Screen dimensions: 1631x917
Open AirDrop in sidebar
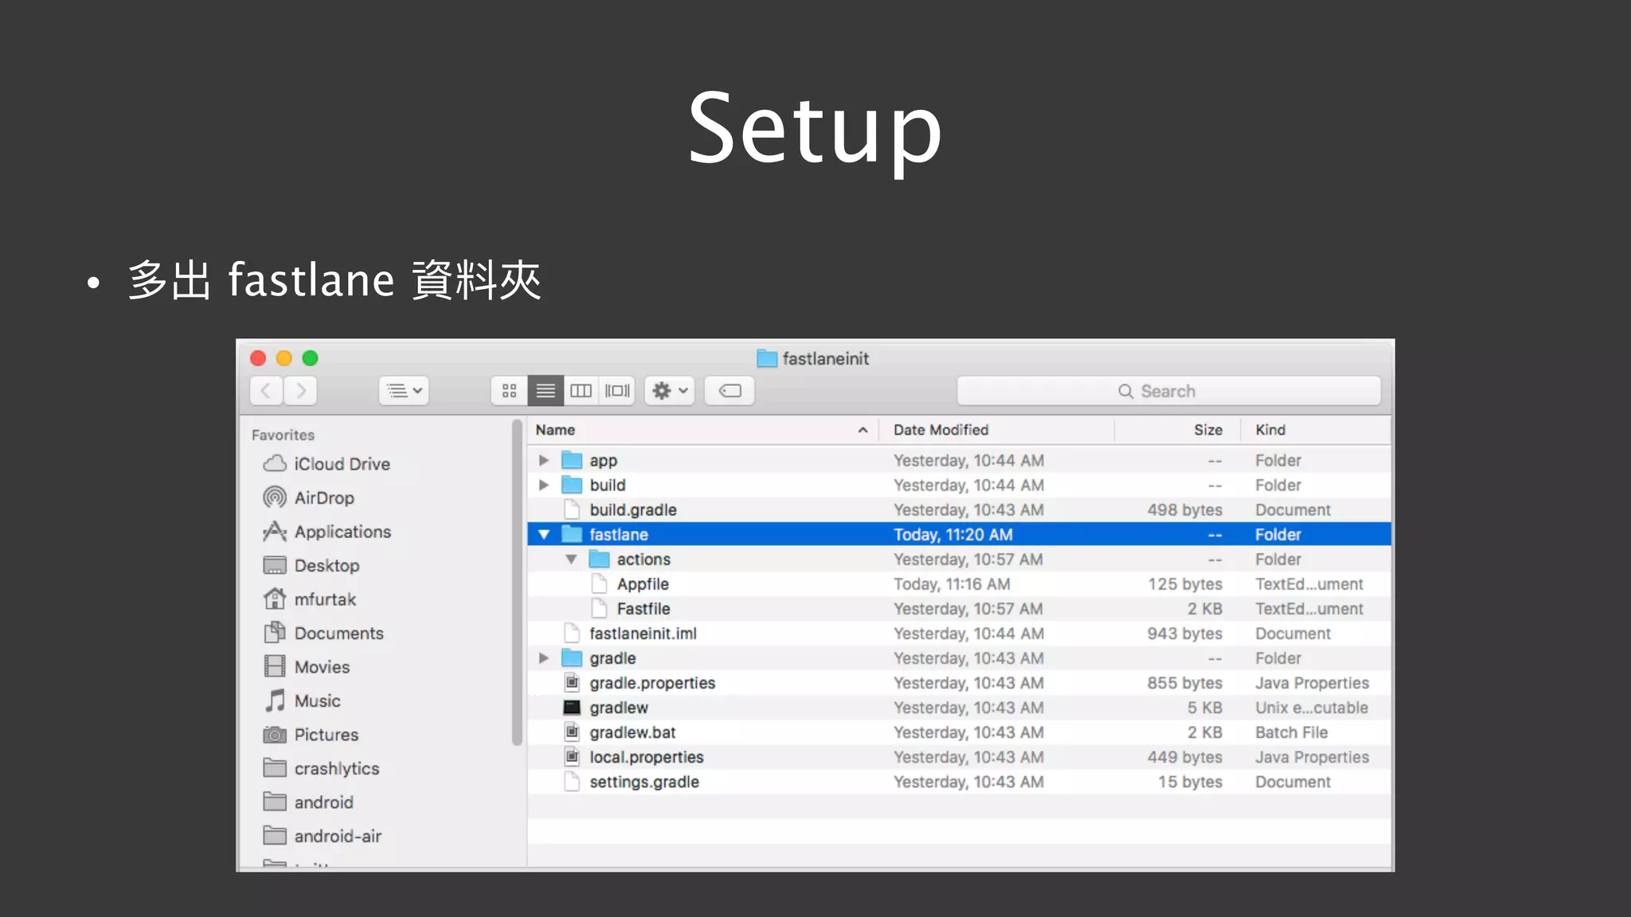coord(309,498)
